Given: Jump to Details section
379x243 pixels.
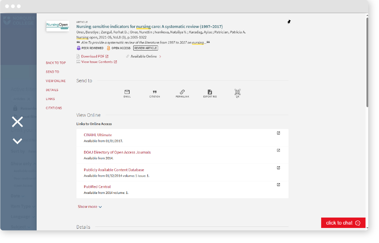Looking at the screenshot, I should (x=52, y=90).
